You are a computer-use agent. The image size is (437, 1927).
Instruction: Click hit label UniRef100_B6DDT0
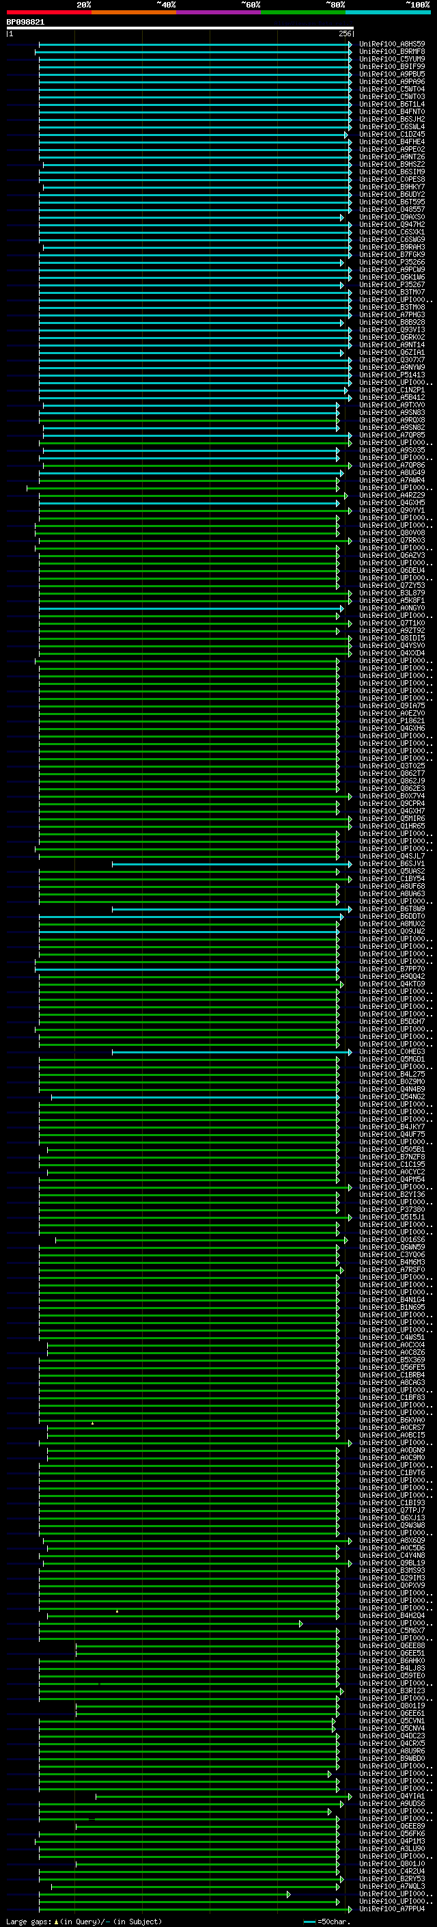coord(392,917)
